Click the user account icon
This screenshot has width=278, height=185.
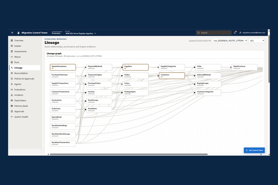tap(240, 33)
